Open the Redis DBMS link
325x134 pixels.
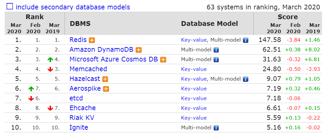[x=78, y=40]
